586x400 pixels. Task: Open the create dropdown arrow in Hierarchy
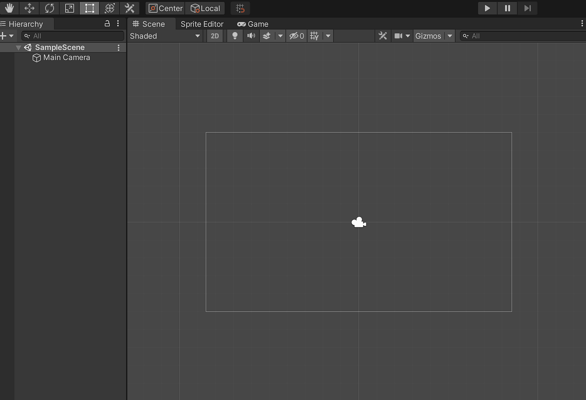(11, 36)
